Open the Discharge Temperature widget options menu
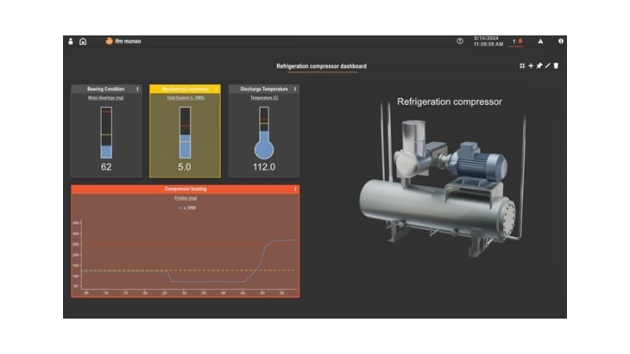Screen dimensions: 630x354 (x=295, y=89)
